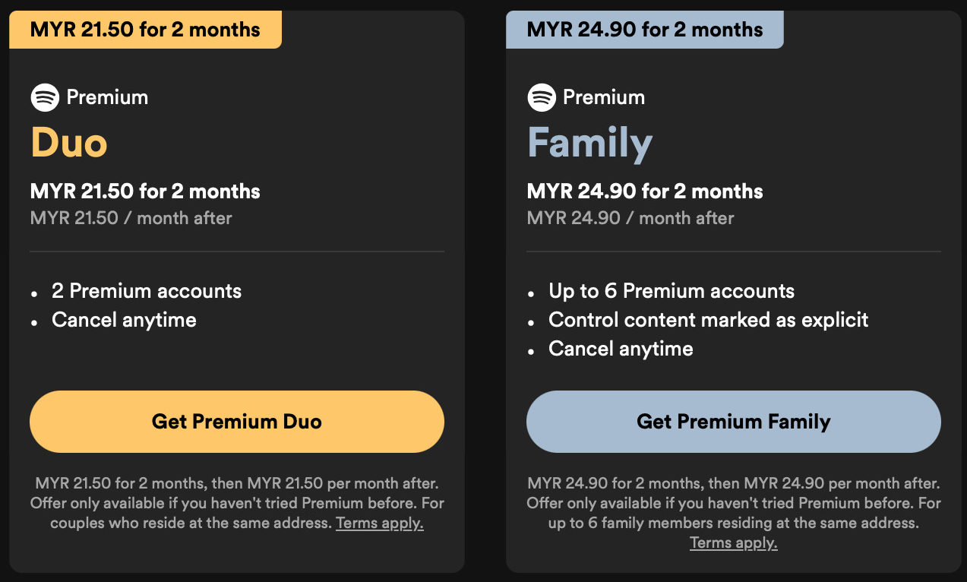The image size is (967, 582).
Task: Click 'Control content marked as explicit' bullet
Action: 708,320
